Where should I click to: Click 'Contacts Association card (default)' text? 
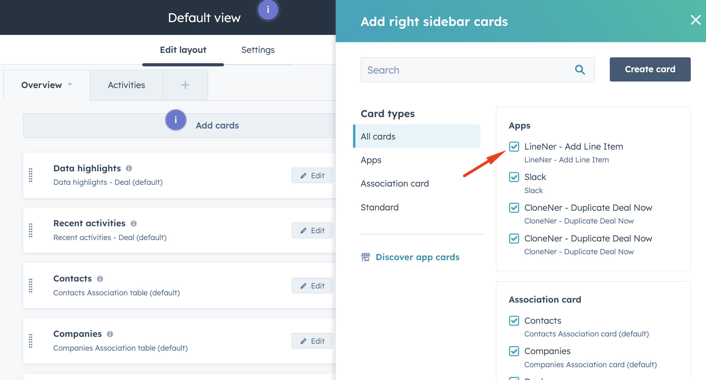click(586, 334)
